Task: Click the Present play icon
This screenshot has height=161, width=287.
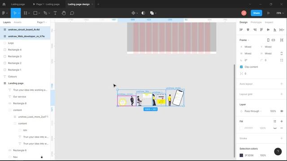Action: (x=268, y=13)
